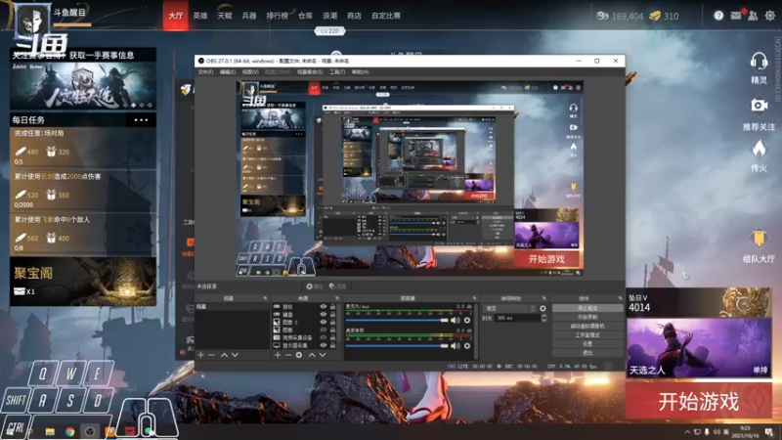Switch to the game 天赋 tab
Screen dimensions: 782x440
(225, 16)
